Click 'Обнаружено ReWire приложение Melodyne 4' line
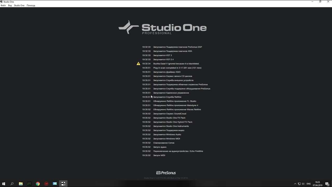332x187 pixels. (x=176, y=105)
